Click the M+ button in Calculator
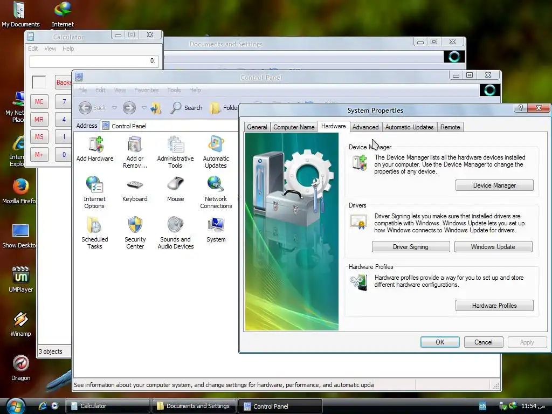 [x=39, y=154]
